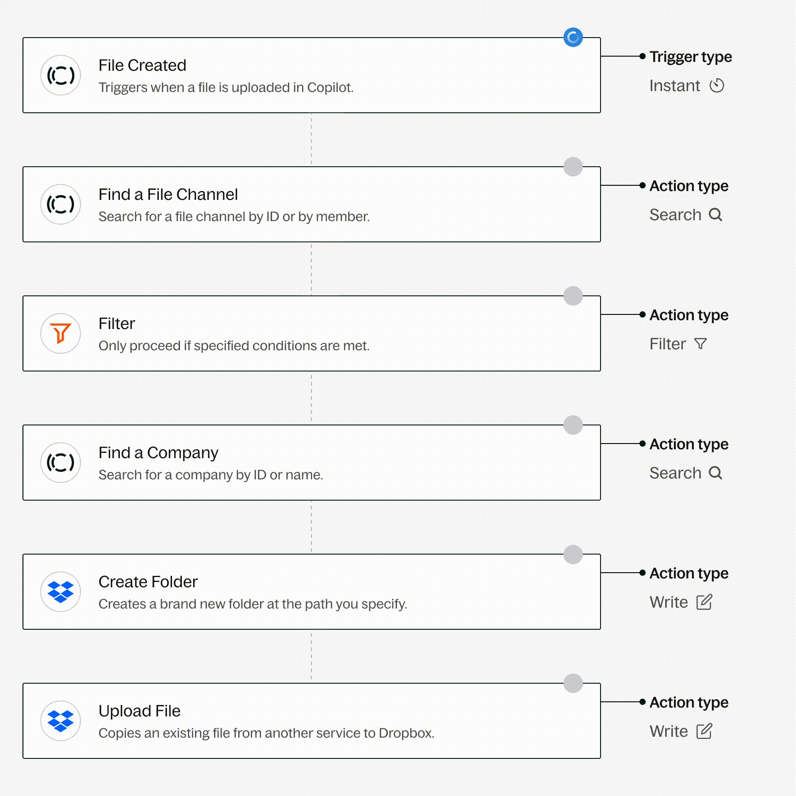The width and height of the screenshot is (796, 796).
Task: Select the Upload File step title
Action: point(139,711)
